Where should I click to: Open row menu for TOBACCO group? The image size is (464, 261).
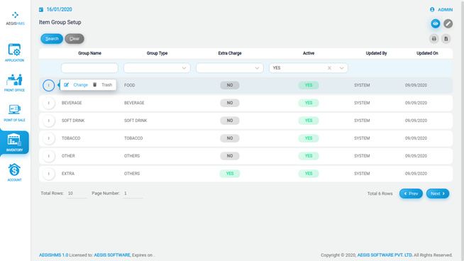pos(48,138)
